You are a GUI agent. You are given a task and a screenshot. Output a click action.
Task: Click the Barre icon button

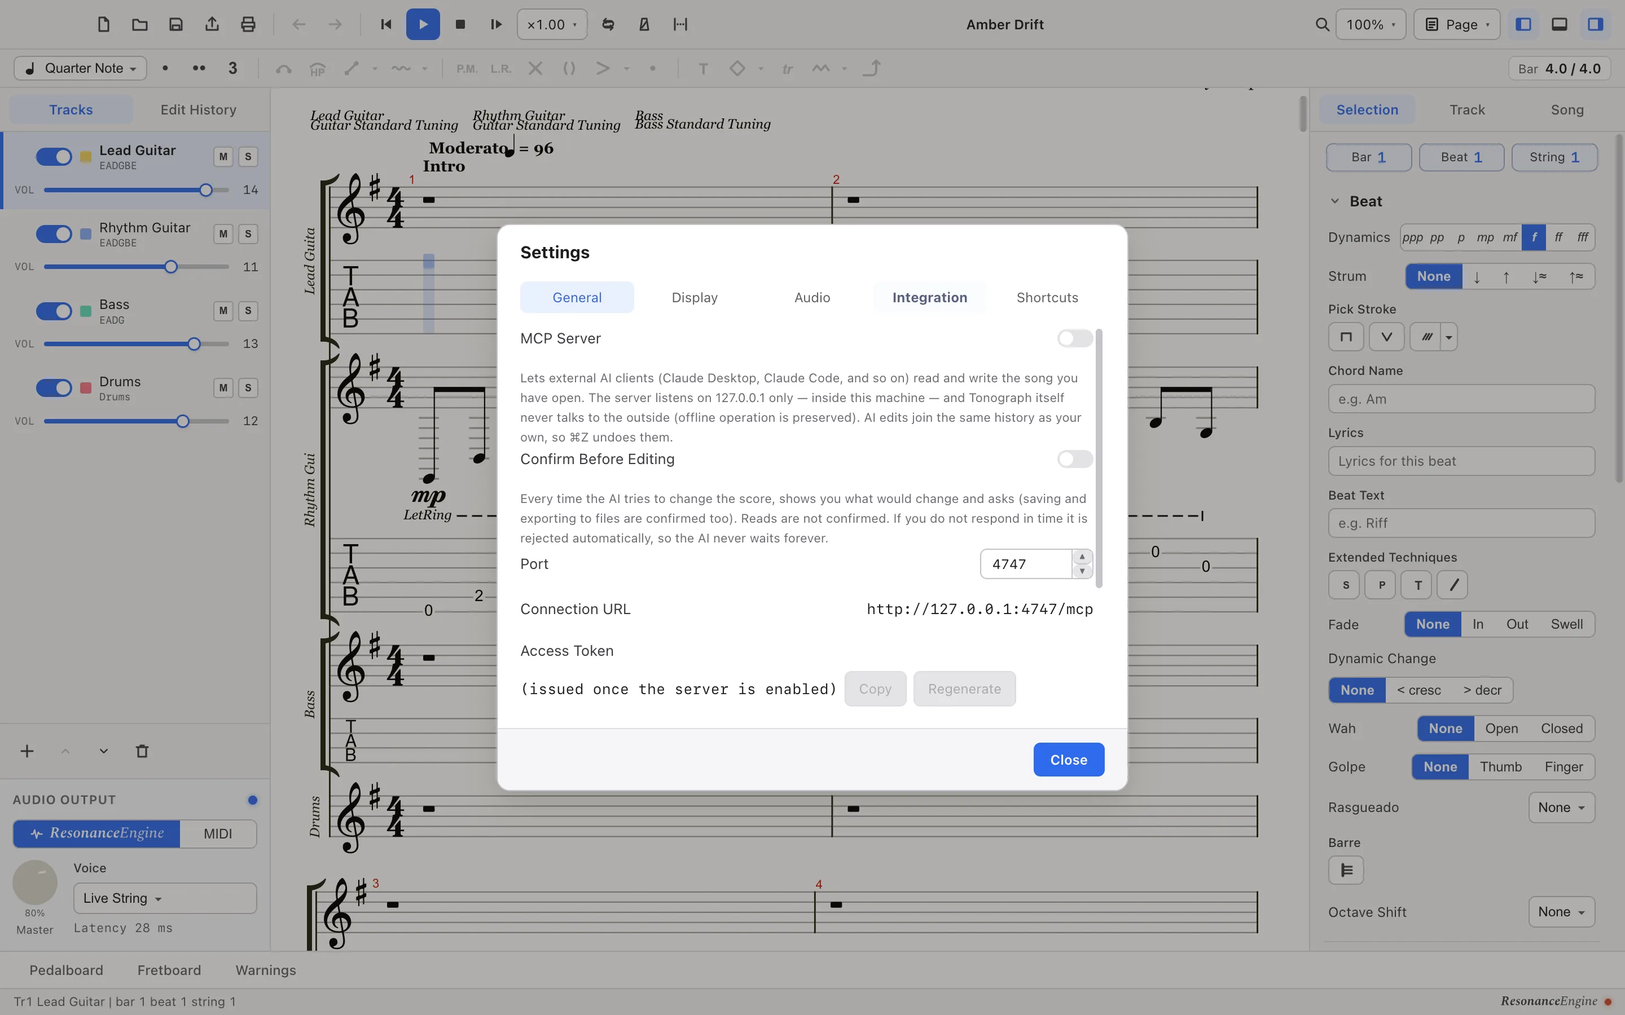(x=1346, y=870)
